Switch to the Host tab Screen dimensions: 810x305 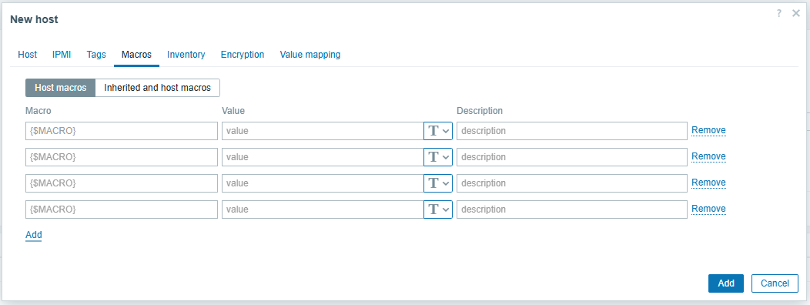pos(28,54)
